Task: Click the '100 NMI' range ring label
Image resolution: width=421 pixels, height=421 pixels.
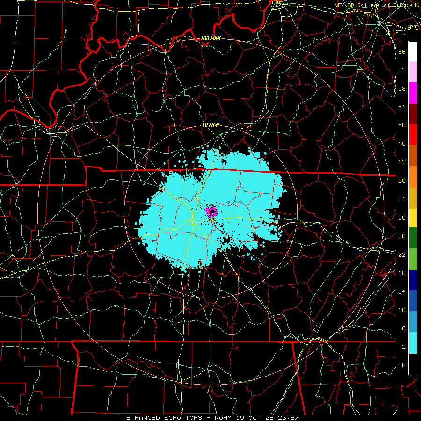Action: 210,38
